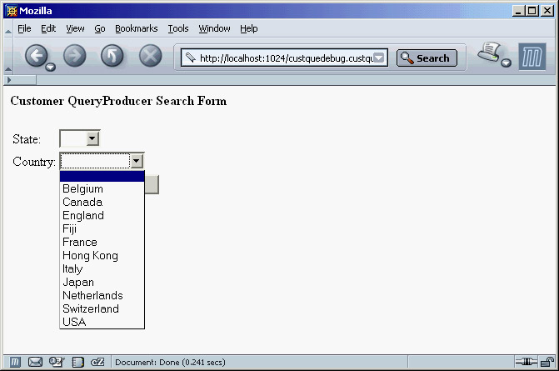The width and height of the screenshot is (559, 371).
Task: Open the Bookmarks menu
Action: pos(137,28)
